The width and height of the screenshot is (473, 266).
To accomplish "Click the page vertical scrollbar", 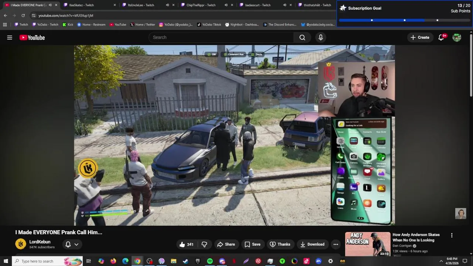I will [x=471, y=66].
